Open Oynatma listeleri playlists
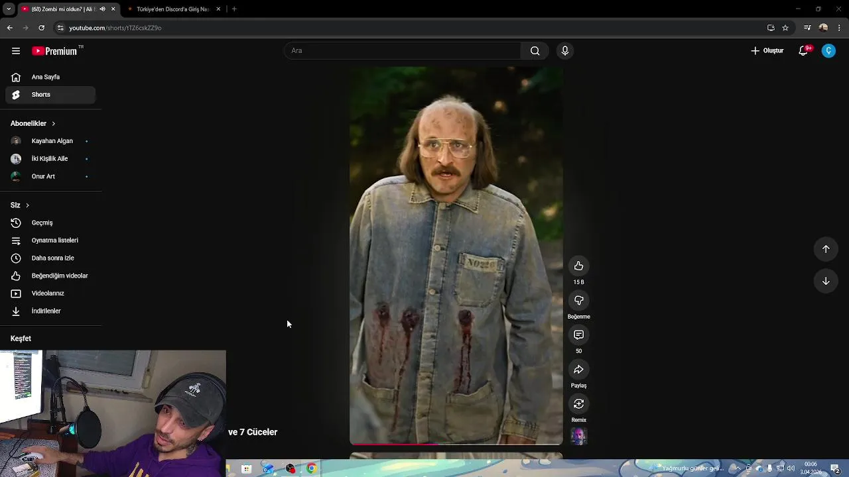849x477 pixels. point(50,240)
